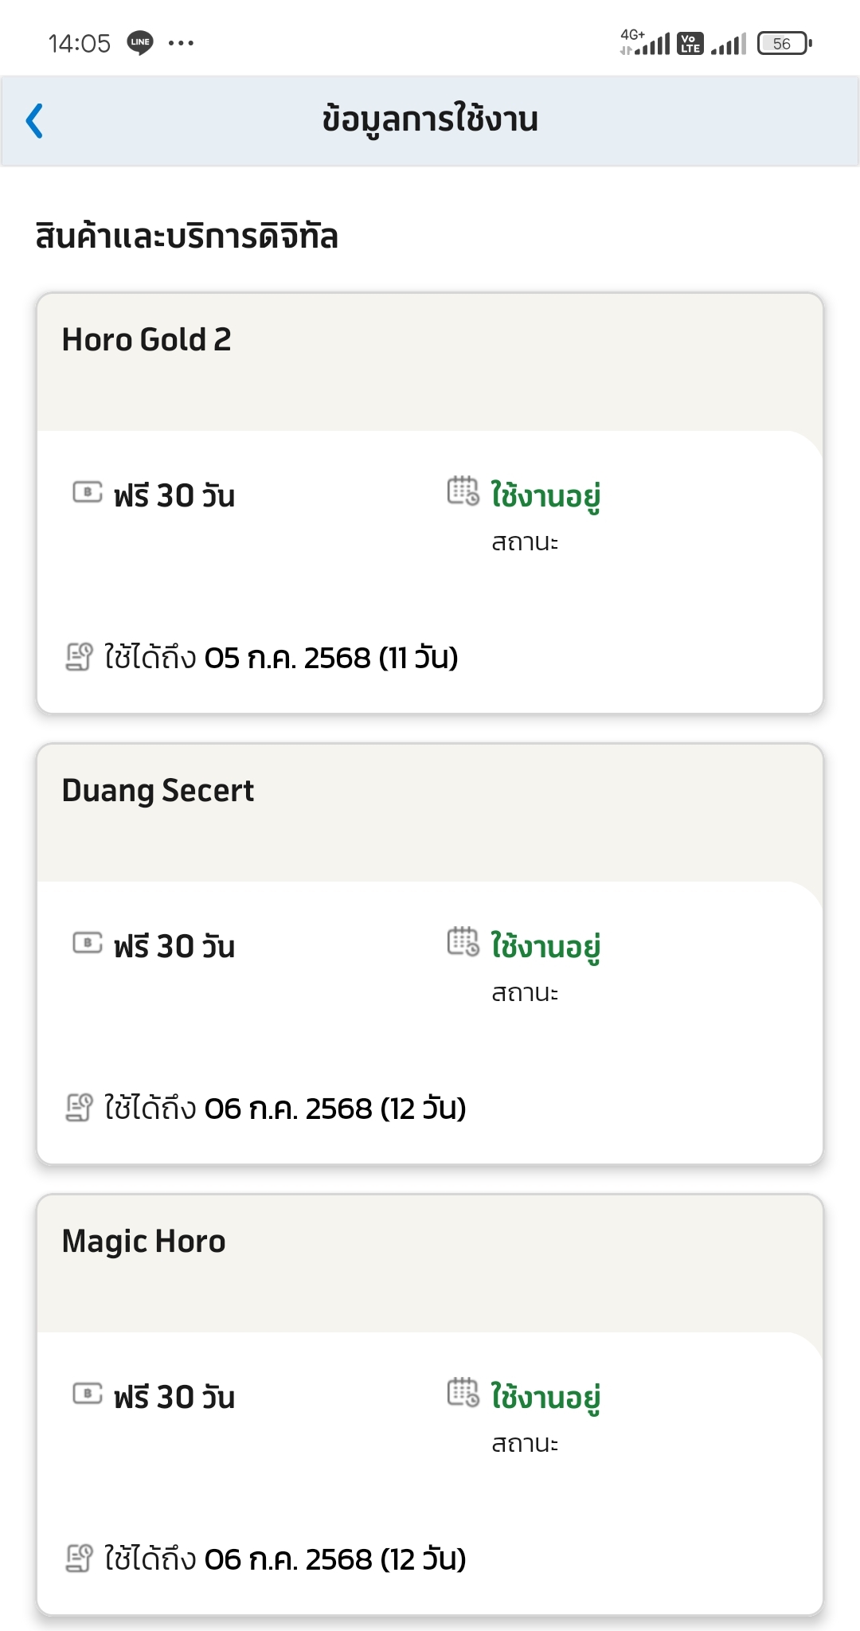Tap ฟรี 30 วัน in Duang Secert
The height and width of the screenshot is (1631, 860).
coord(174,946)
